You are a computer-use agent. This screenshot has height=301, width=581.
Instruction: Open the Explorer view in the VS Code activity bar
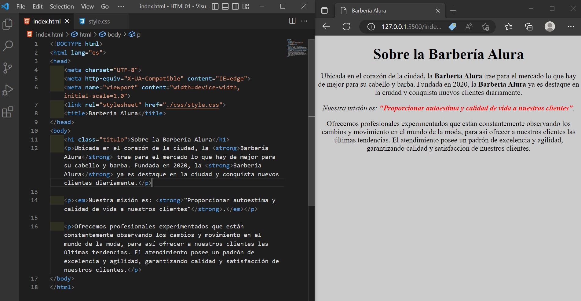pyautogui.click(x=8, y=24)
